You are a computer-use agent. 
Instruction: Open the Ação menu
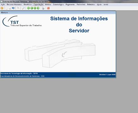pos(3,4)
